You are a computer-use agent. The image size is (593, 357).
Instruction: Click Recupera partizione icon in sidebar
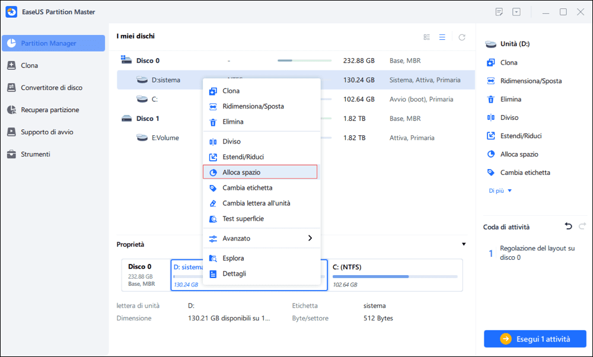click(x=11, y=110)
